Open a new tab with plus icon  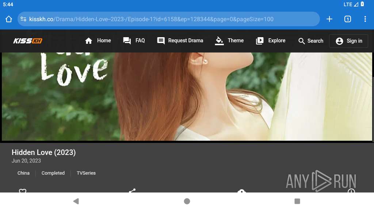(x=329, y=19)
